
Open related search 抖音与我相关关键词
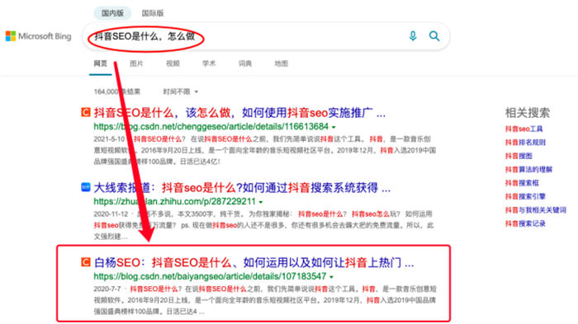tap(535, 210)
